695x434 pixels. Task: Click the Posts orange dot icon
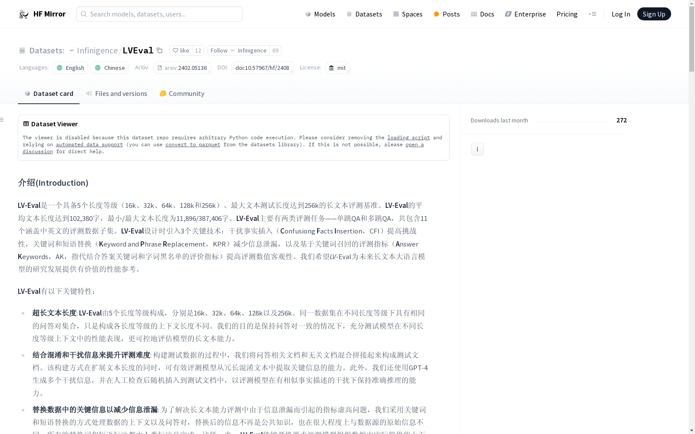[437, 14]
